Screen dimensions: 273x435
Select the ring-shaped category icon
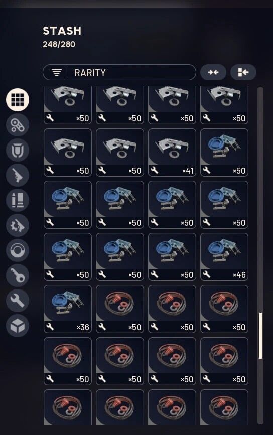tap(18, 250)
